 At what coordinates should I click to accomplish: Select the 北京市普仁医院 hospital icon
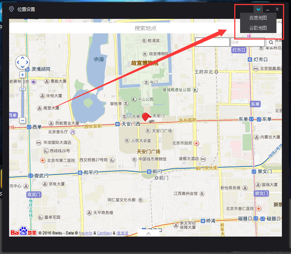pyautogui.click(x=259, y=209)
